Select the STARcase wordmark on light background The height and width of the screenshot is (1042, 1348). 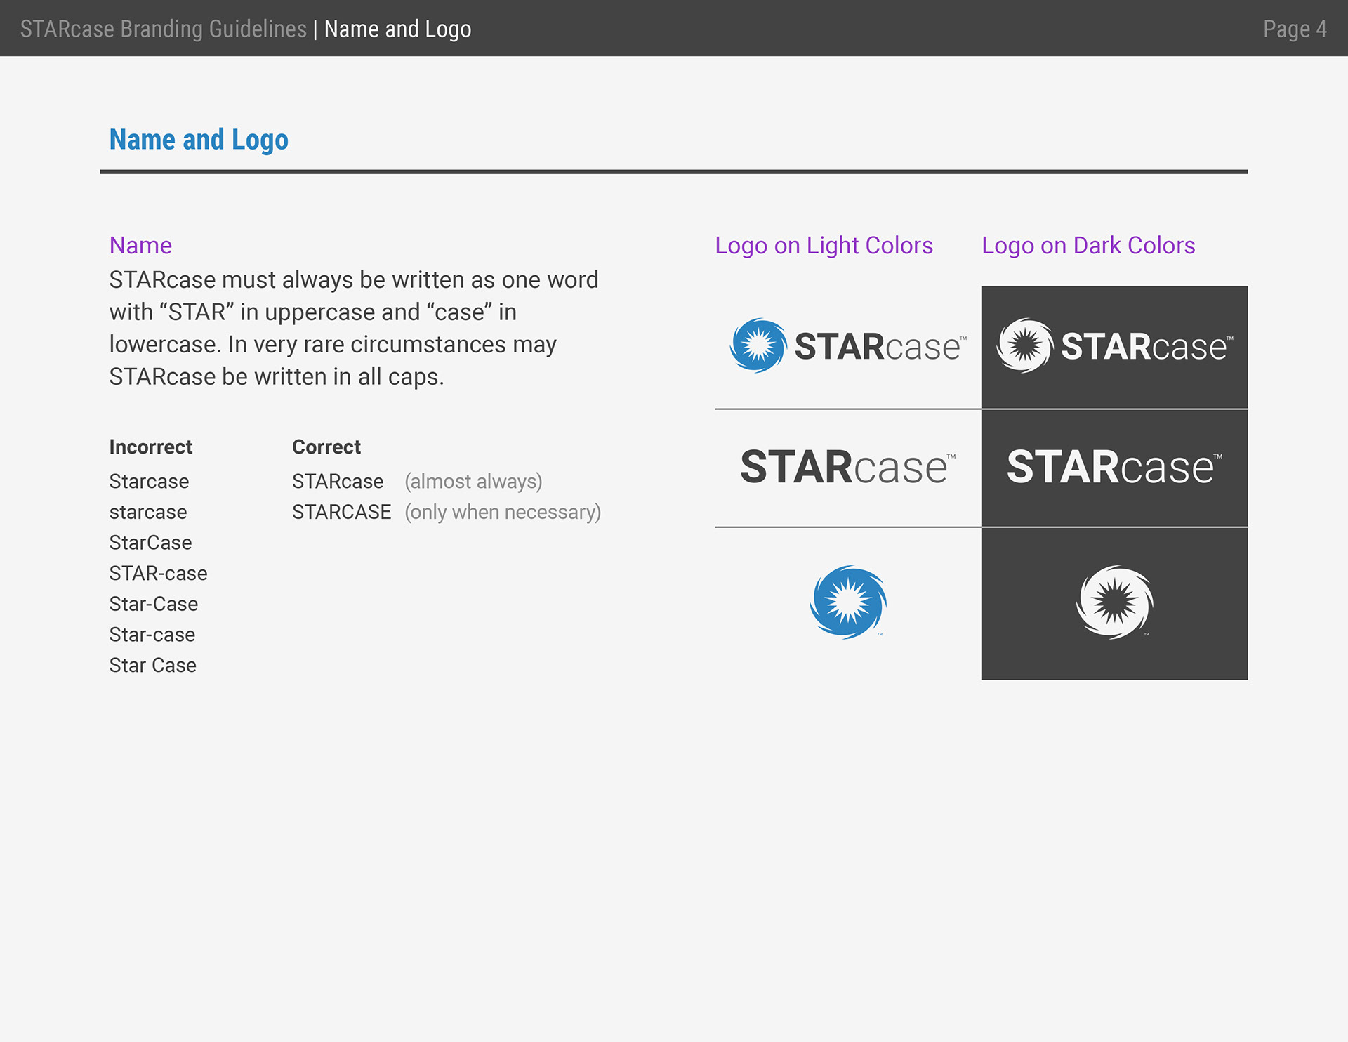coord(848,467)
